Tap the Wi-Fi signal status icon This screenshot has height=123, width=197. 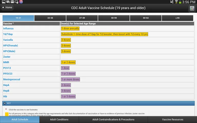(x=176, y=2)
